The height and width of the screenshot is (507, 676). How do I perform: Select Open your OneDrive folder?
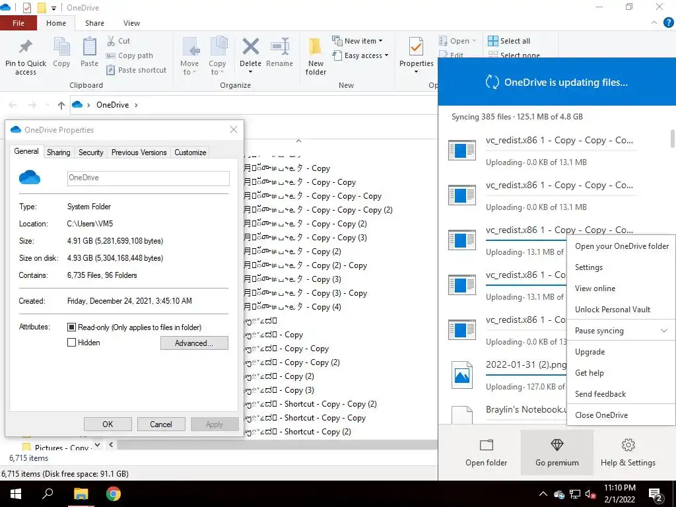coord(621,246)
